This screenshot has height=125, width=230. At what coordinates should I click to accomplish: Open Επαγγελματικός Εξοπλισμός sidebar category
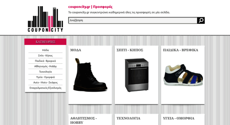click(x=46, y=88)
